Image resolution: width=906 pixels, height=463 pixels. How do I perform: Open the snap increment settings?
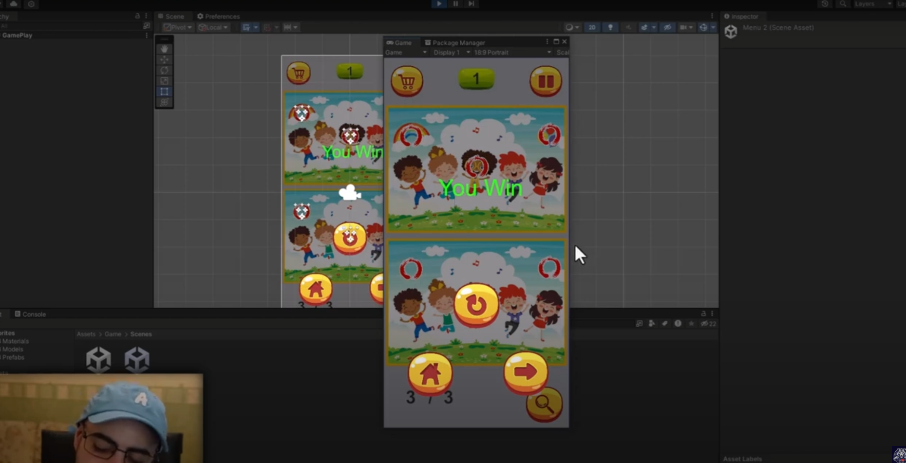pos(291,27)
